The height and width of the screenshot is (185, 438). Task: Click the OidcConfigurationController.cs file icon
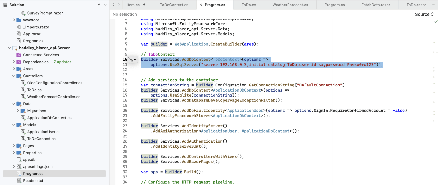pos(23,83)
